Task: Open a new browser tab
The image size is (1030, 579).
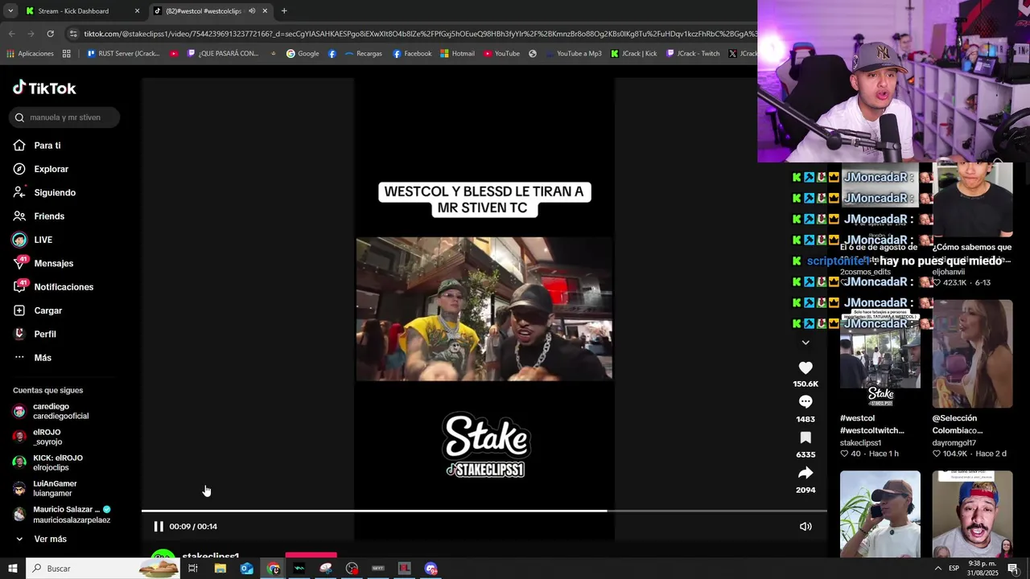Action: pyautogui.click(x=284, y=11)
